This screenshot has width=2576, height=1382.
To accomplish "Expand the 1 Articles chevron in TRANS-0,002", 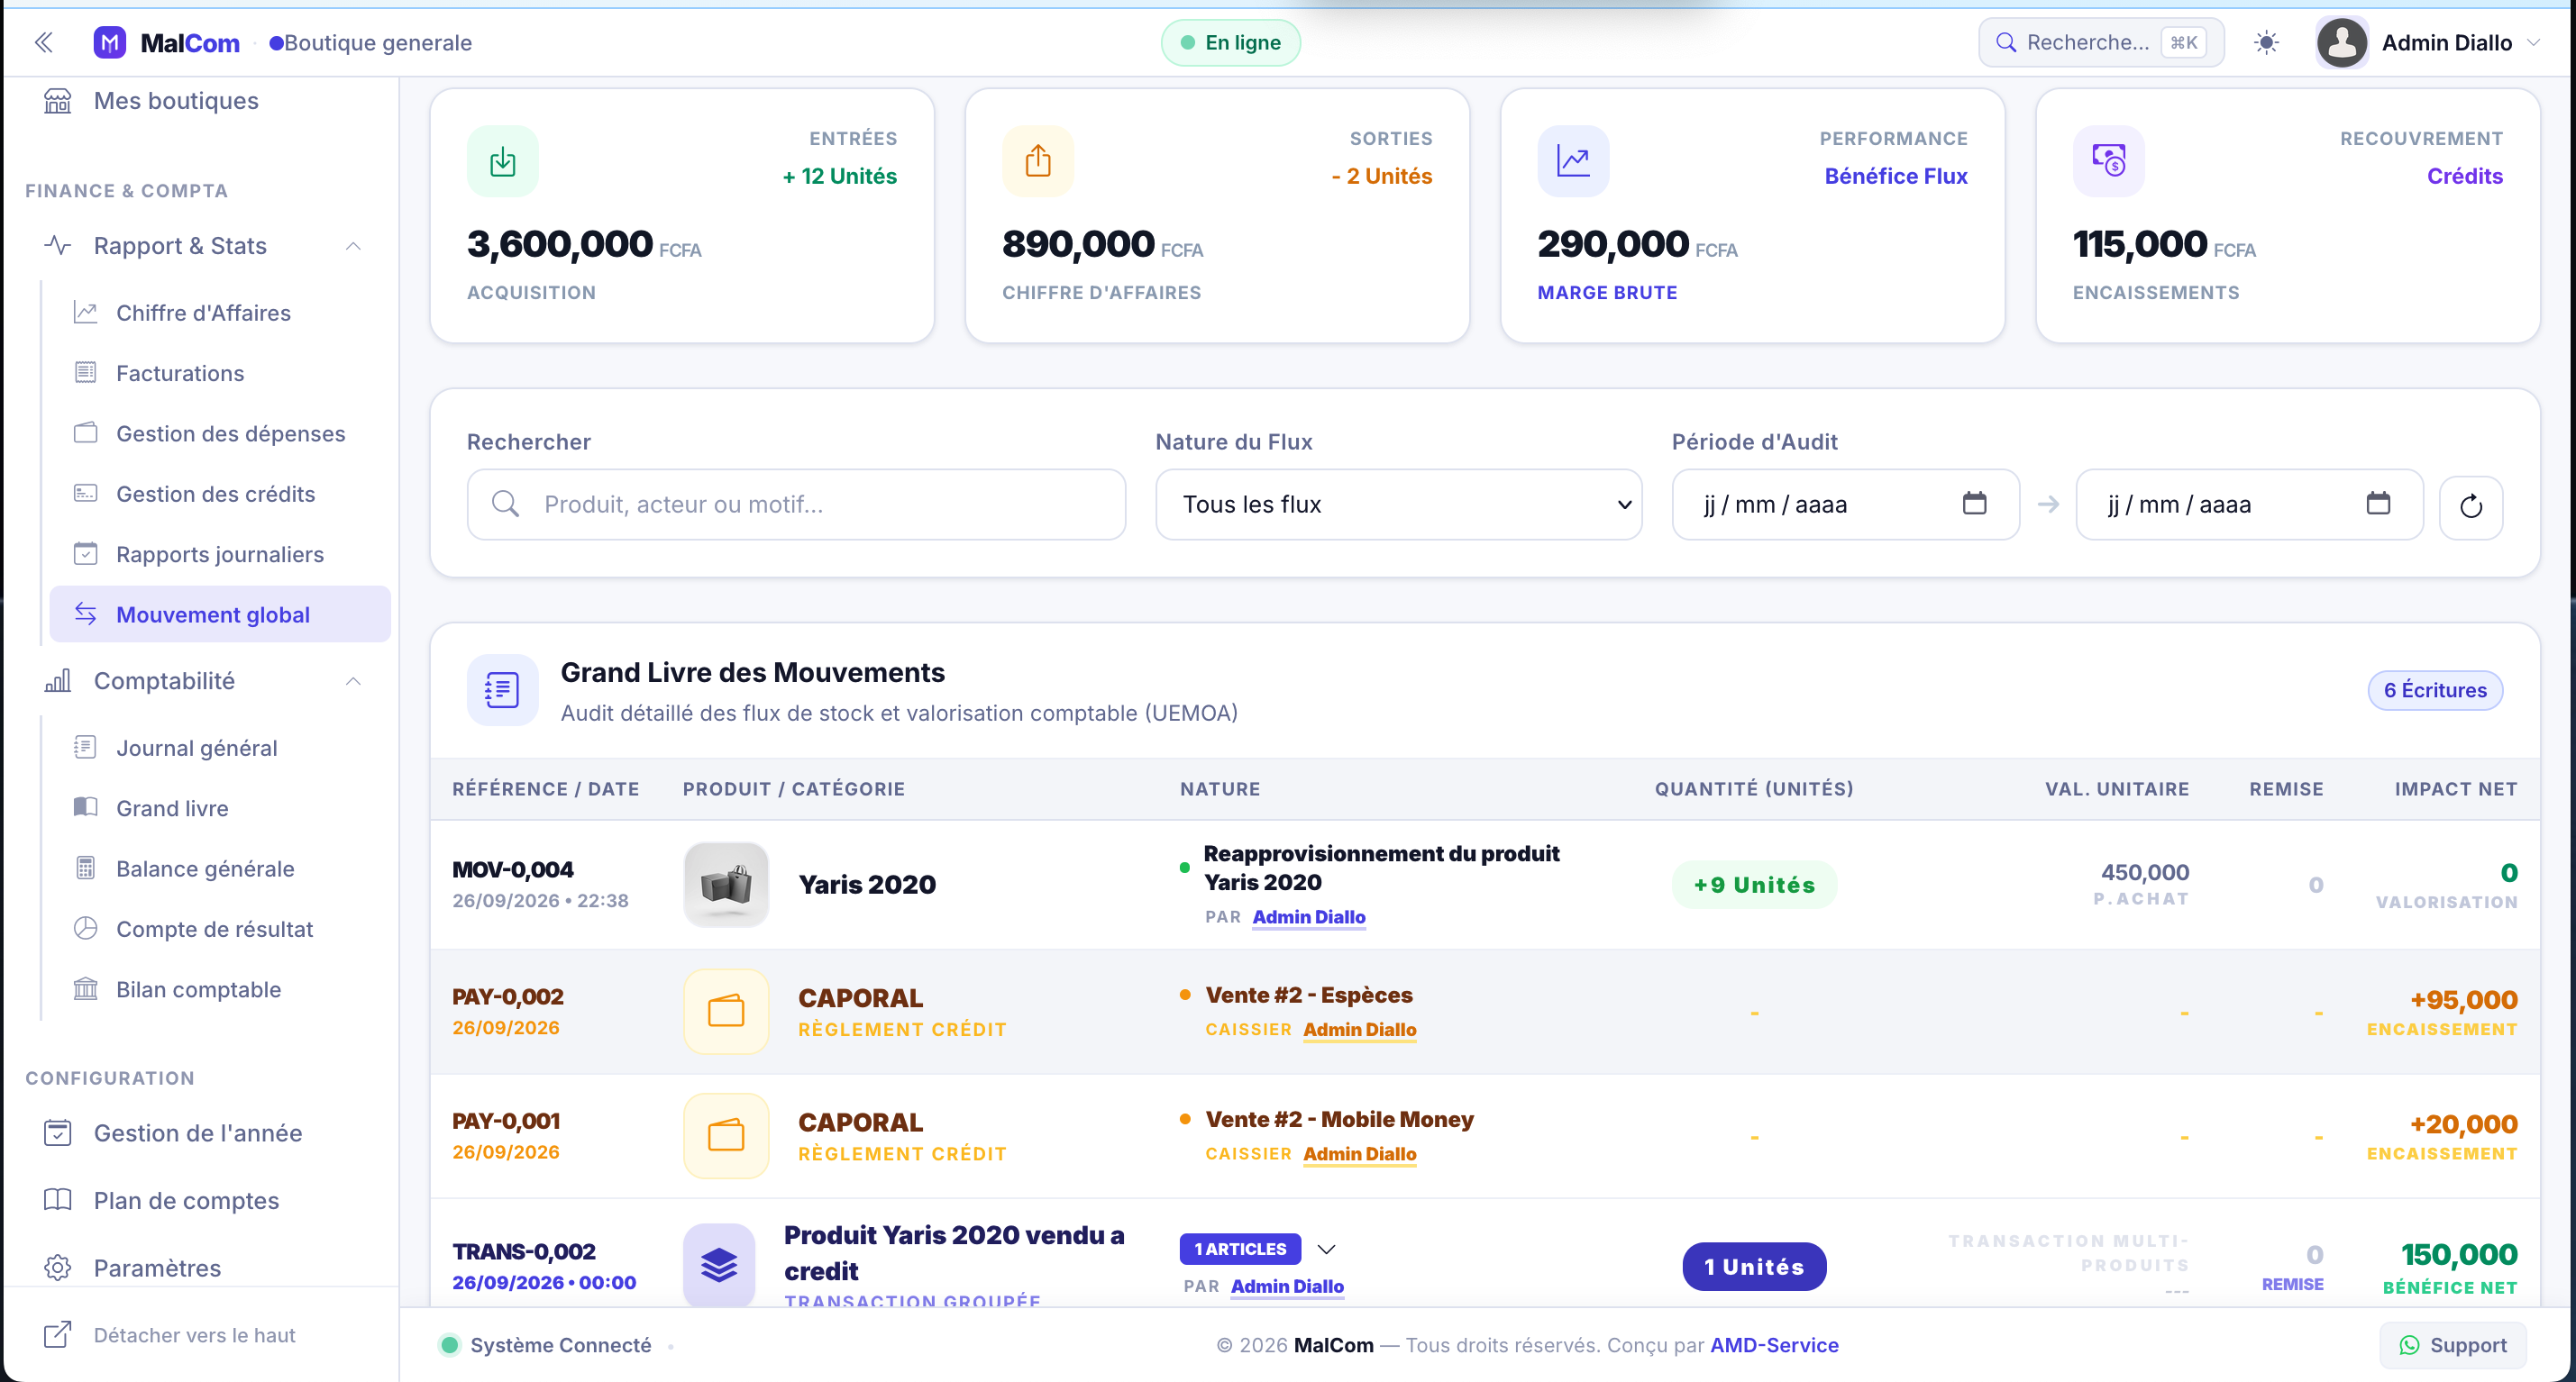I will (1326, 1249).
